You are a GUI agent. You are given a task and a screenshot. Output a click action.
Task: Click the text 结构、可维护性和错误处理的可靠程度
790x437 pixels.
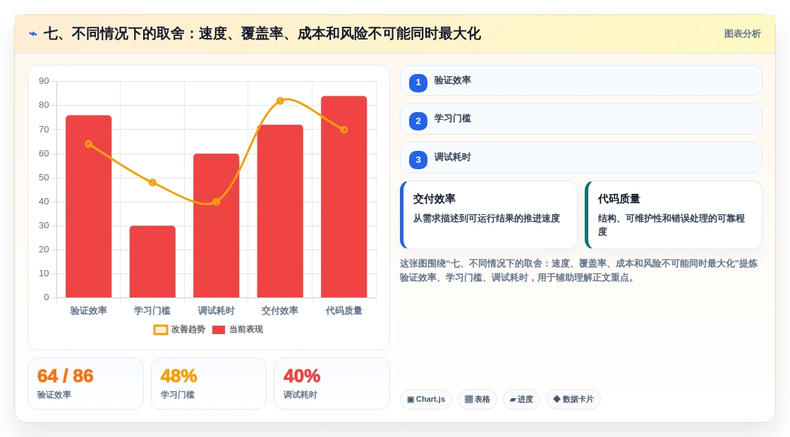tap(671, 225)
